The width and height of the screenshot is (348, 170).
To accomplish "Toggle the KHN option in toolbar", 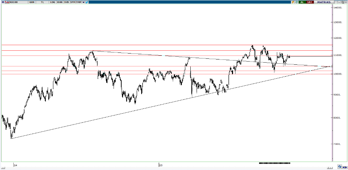I will (60, 2).
